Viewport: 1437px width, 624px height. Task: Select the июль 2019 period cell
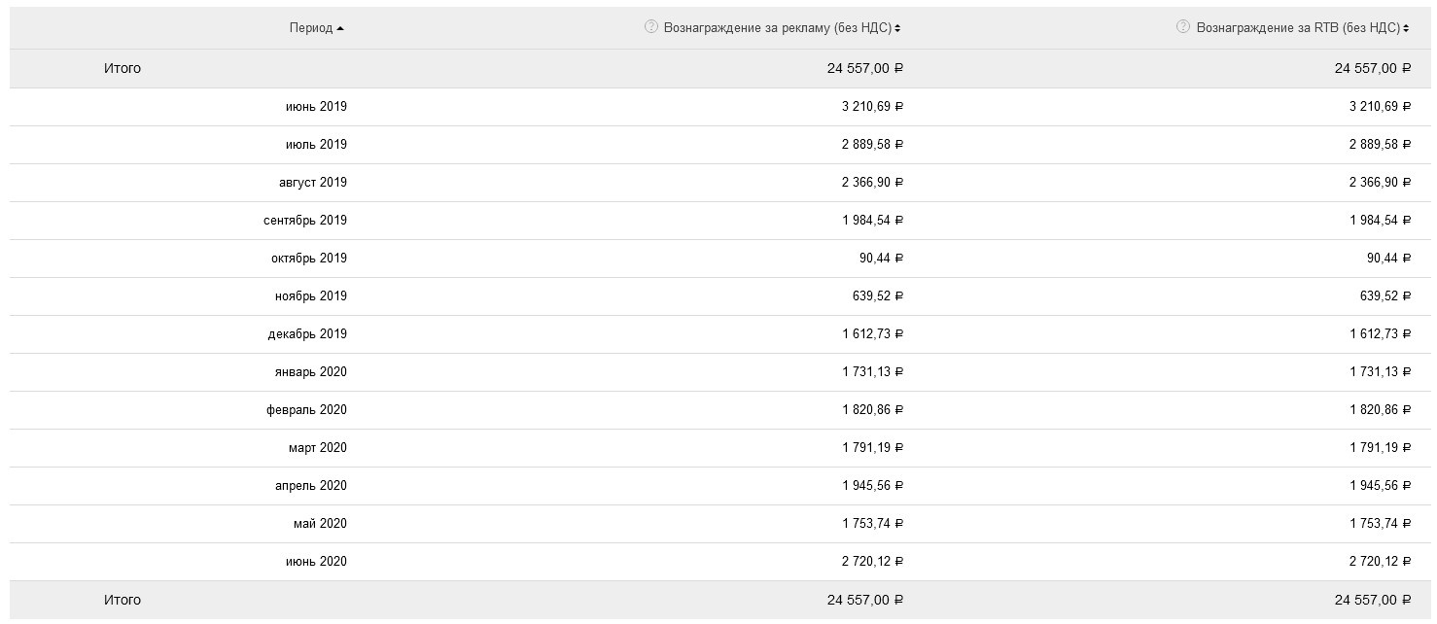click(316, 144)
